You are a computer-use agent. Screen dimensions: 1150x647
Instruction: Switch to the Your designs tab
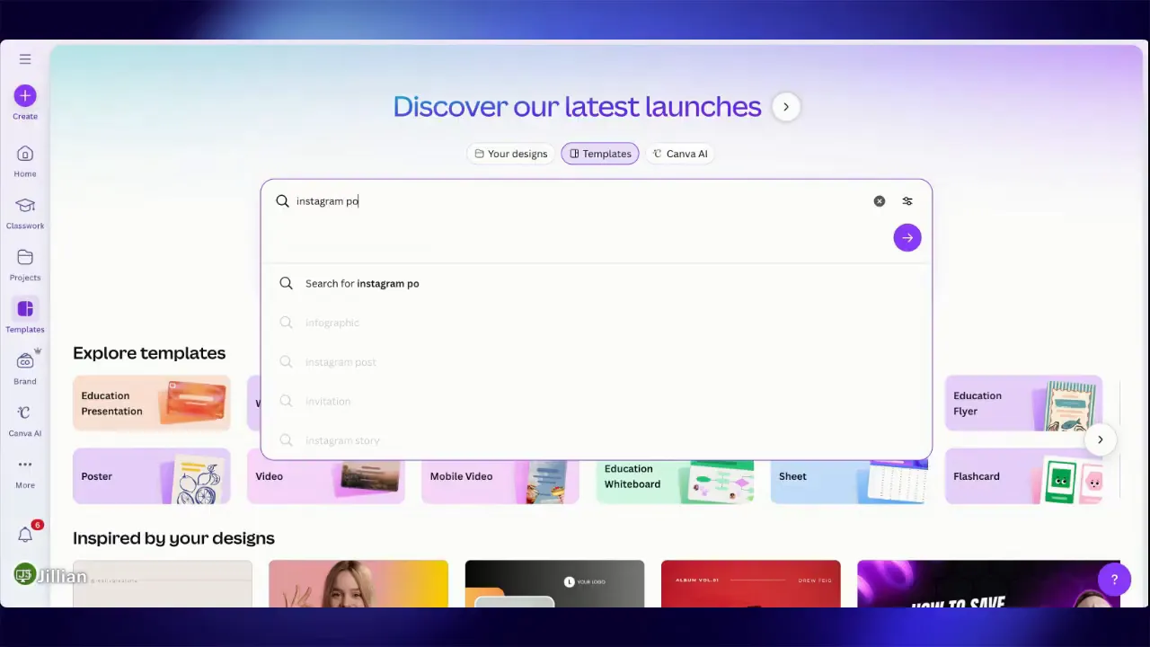pos(510,154)
